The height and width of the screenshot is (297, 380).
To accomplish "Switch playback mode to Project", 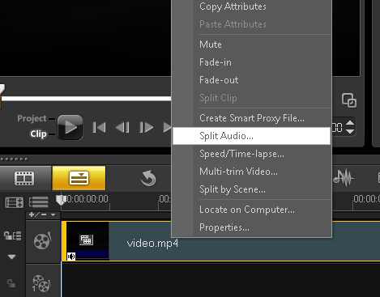I will pyautogui.click(x=32, y=118).
